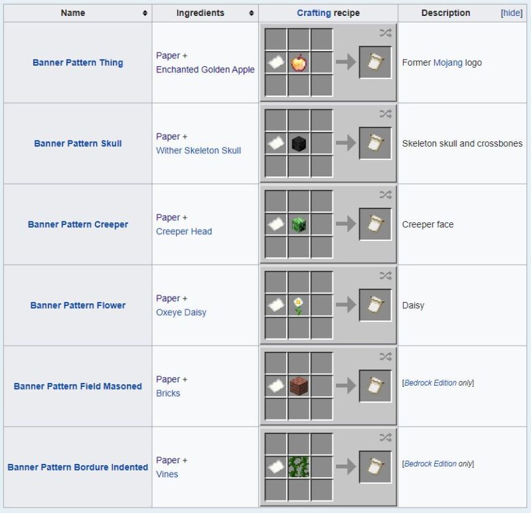Click paper icon in Bordure Indented recipe grid

(x=276, y=467)
